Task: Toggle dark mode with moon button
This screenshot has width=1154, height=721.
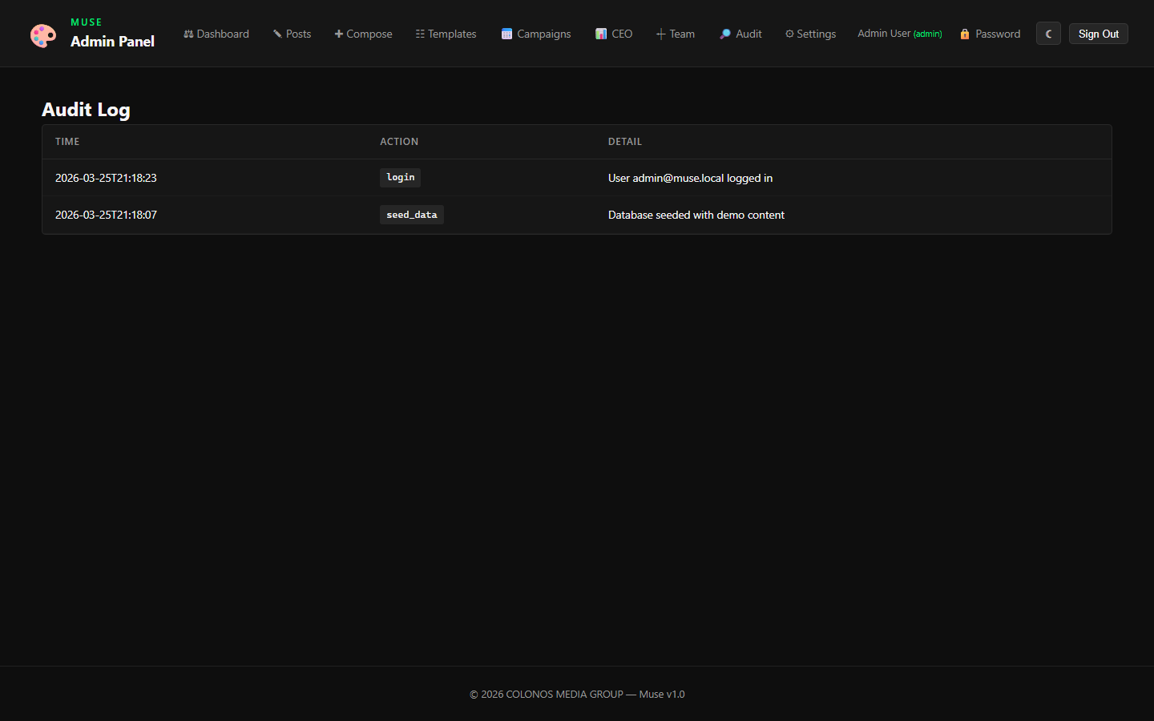Action: coord(1048,34)
